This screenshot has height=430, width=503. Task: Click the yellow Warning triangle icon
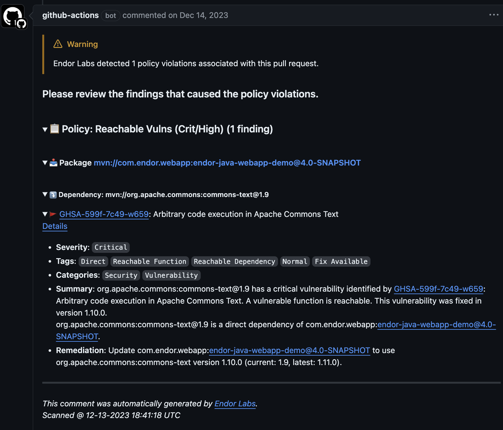pyautogui.click(x=58, y=44)
